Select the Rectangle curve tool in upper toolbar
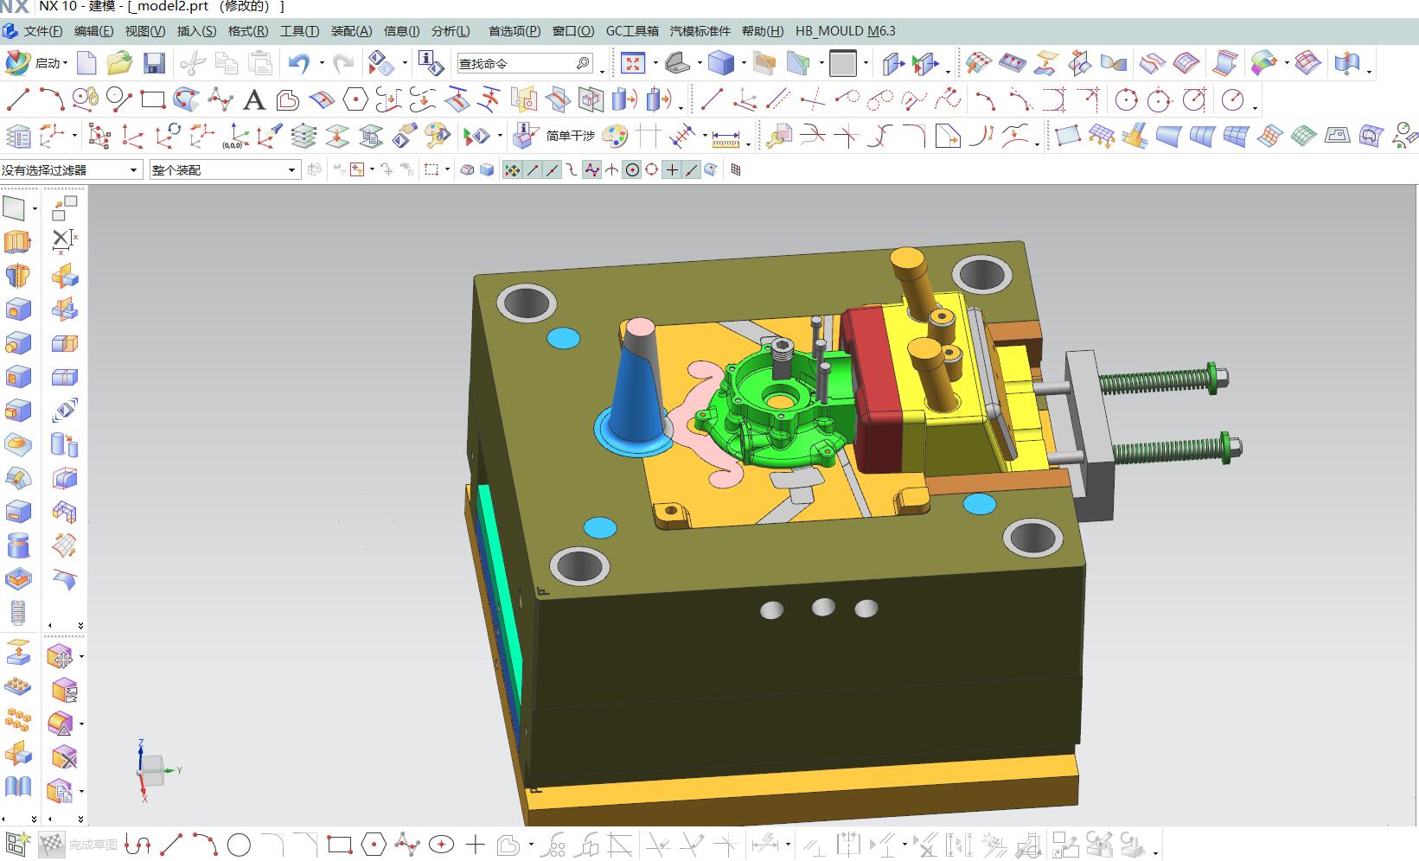 [153, 100]
